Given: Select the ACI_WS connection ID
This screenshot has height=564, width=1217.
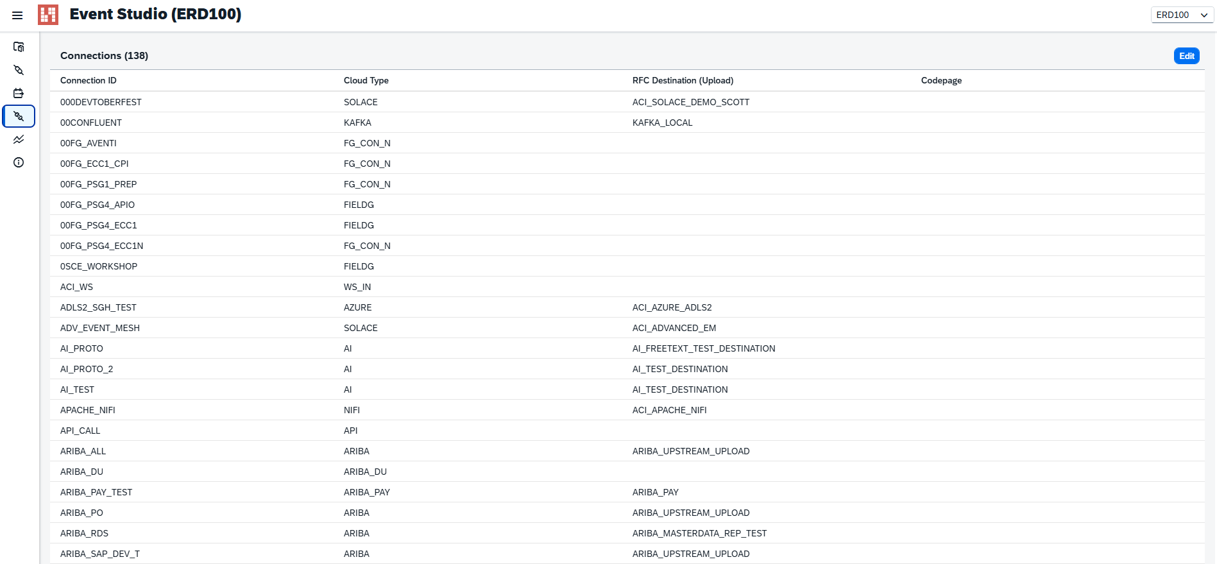Looking at the screenshot, I should pos(76,287).
